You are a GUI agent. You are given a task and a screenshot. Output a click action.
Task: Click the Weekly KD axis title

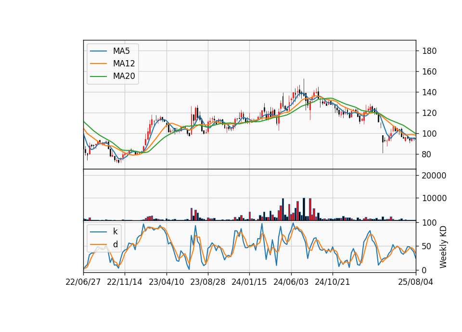(443, 247)
